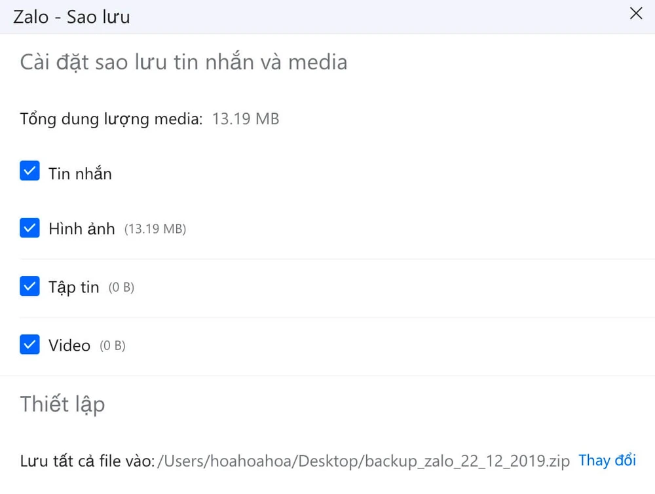
Task: Click the Hình ảnh size label (13.19 MB)
Action: coord(155,229)
